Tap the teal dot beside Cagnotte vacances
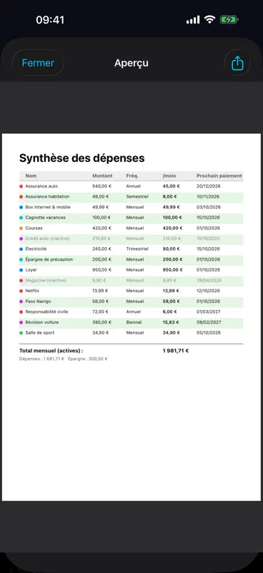This screenshot has height=573, width=263. pyautogui.click(x=21, y=218)
